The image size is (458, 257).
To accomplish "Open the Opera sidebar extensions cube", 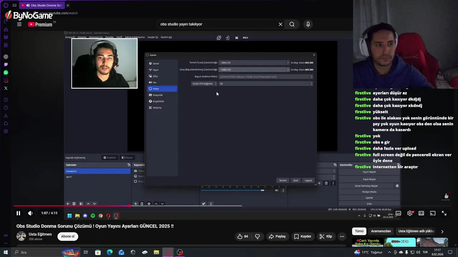I will coord(6,124).
